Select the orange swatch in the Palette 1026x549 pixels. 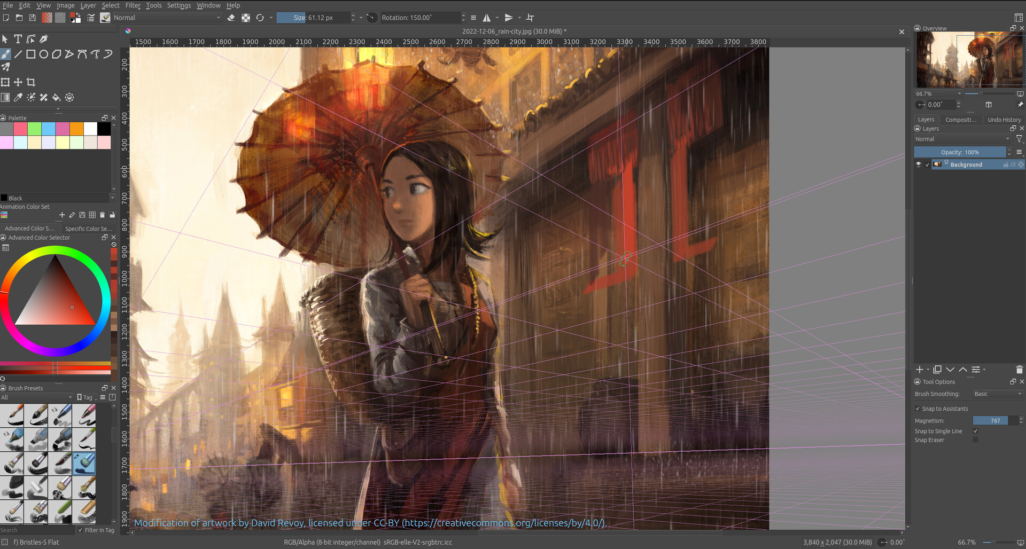point(76,129)
